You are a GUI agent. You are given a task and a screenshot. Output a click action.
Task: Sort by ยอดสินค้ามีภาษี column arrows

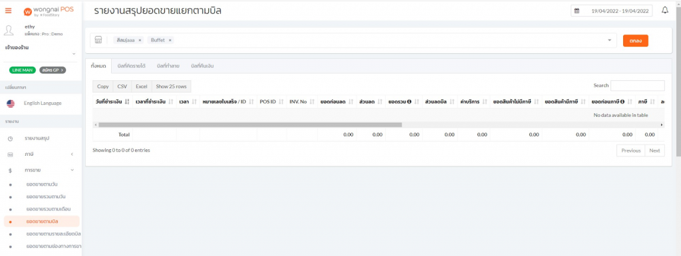[x=584, y=101]
